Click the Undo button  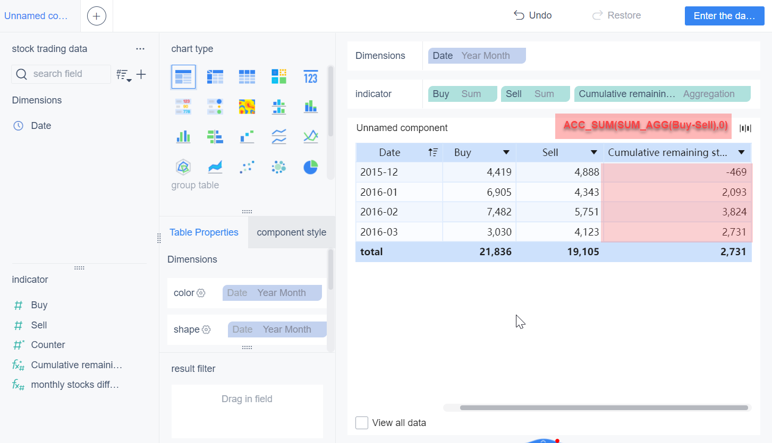pyautogui.click(x=533, y=15)
